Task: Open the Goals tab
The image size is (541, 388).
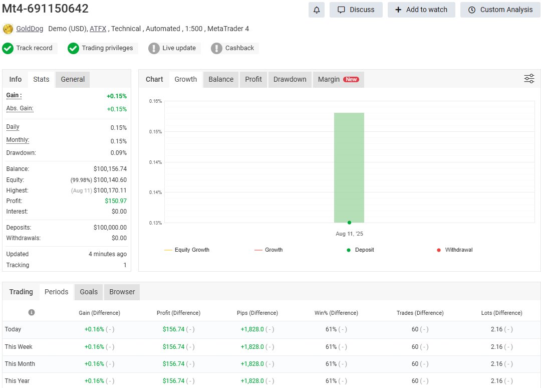Action: pos(89,292)
